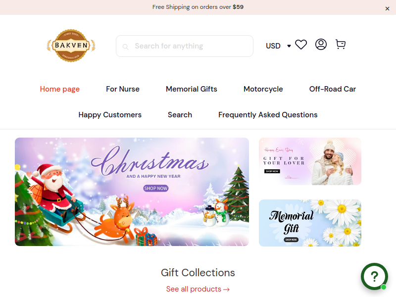Open the help chat bubble
This screenshot has height=297, width=396.
point(374,276)
